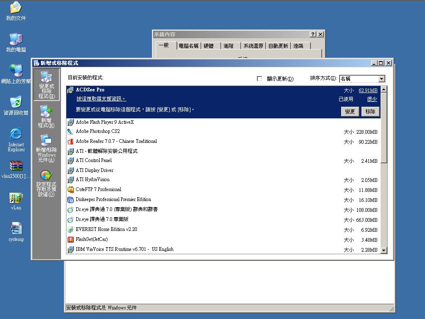Click Dr.eye 7.0 辭典和辭書 icon

(70, 210)
